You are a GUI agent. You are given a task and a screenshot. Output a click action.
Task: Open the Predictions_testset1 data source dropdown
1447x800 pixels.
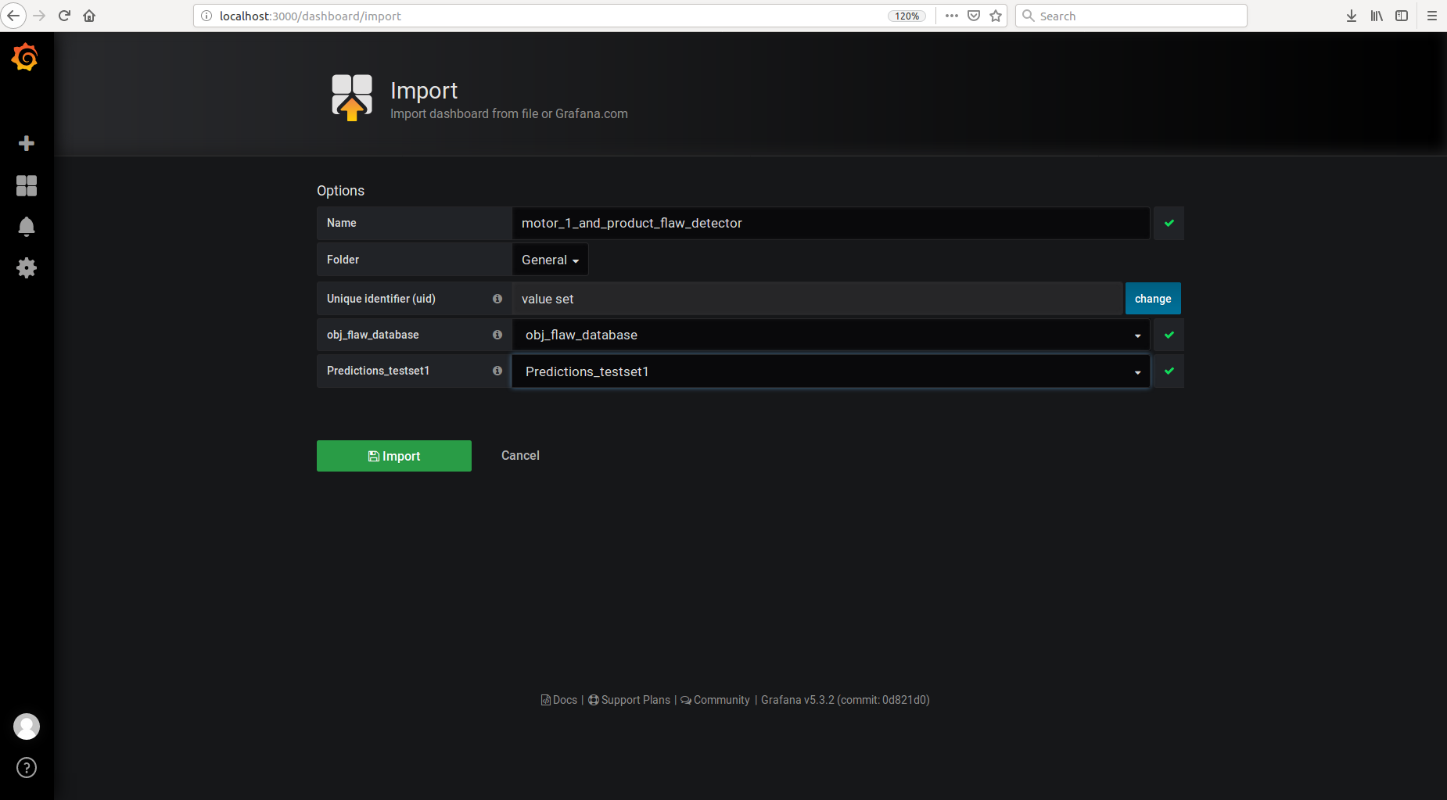(x=831, y=371)
